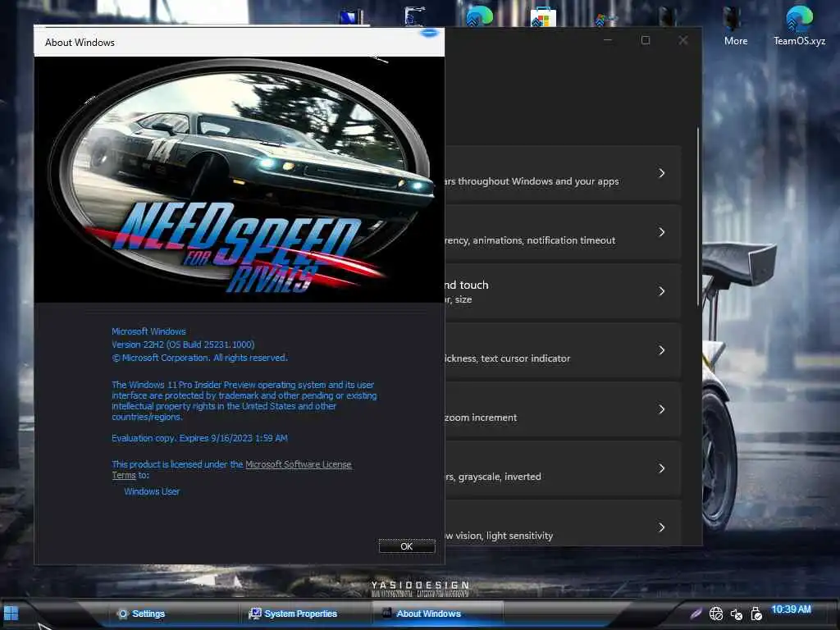Click the 'Evaluation copy. Expires 9/16/2023' text
The width and height of the screenshot is (840, 630).
199,438
